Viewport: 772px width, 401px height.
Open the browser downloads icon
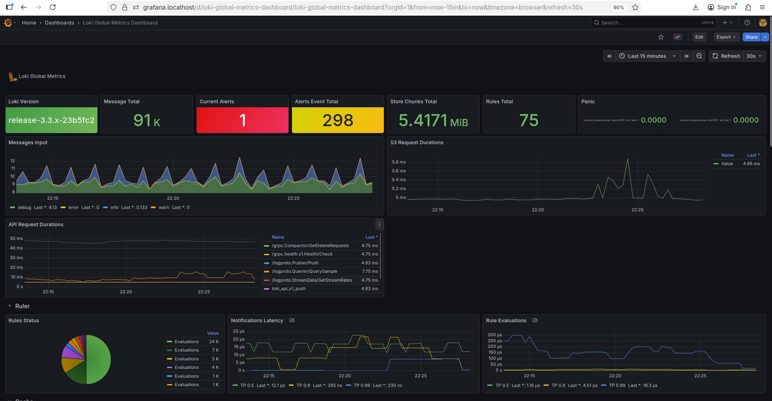[696, 7]
